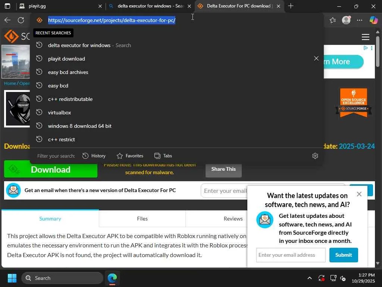
Task: Click the envelope icon in email banner
Action: point(13,190)
